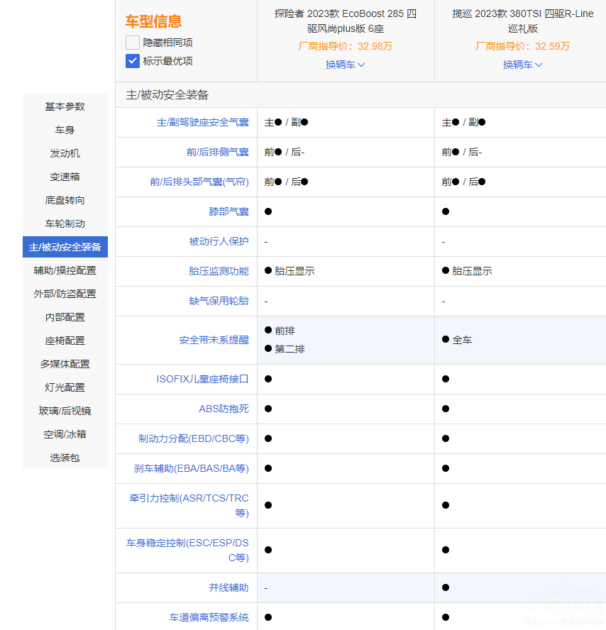Open the 发动机 sidebar section
This screenshot has height=630, width=606.
coord(65,153)
